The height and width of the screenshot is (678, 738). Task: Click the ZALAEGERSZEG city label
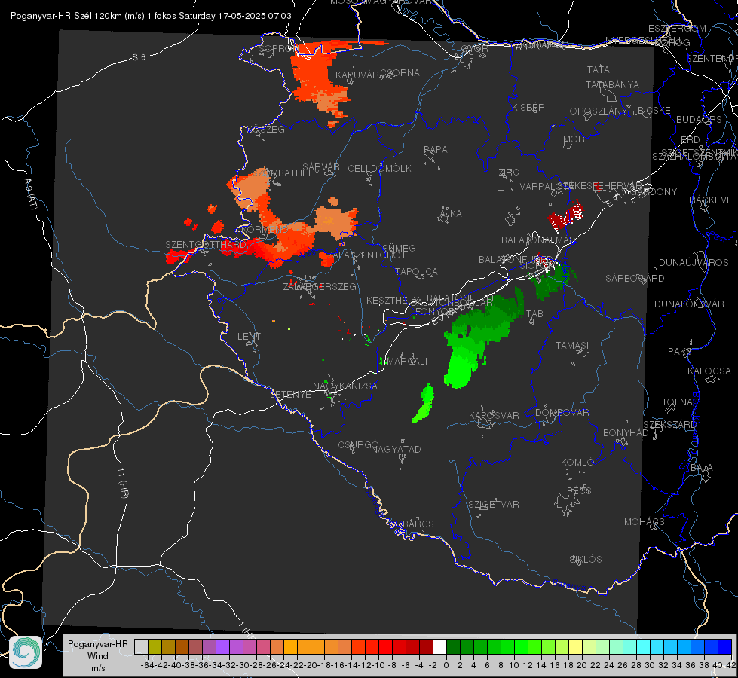point(320,286)
